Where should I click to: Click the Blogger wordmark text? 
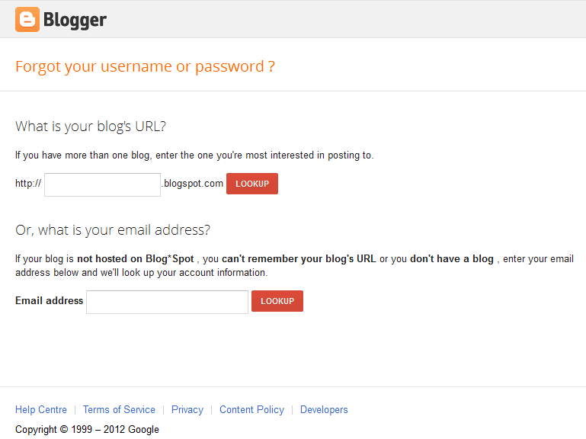click(75, 20)
